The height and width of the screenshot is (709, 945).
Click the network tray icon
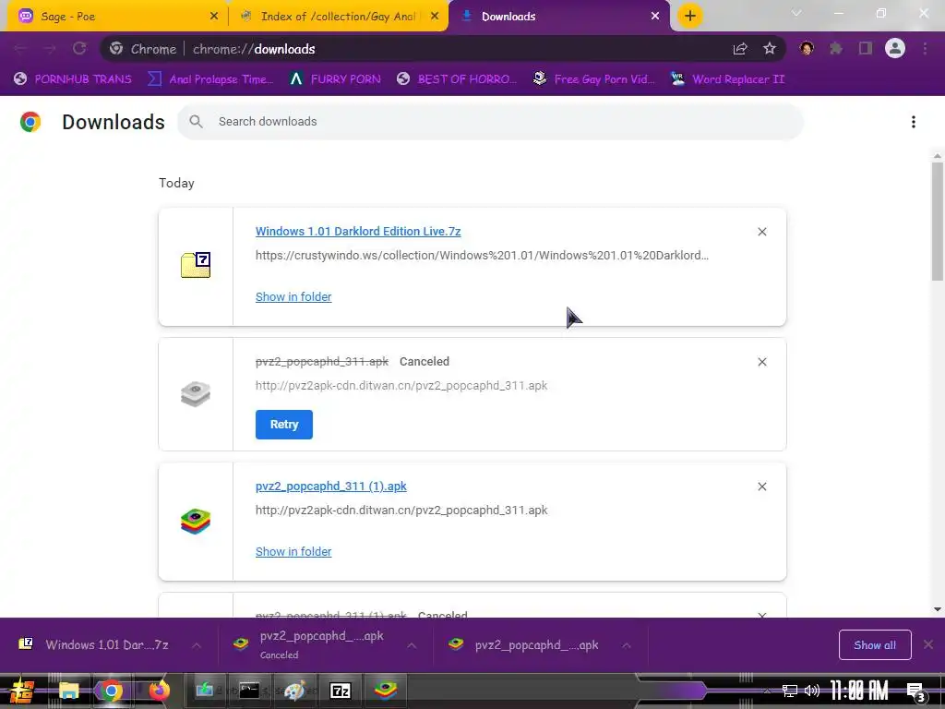tap(790, 691)
